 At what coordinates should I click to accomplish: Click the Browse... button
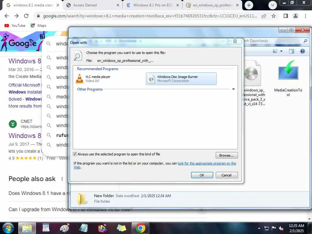[x=227, y=155]
